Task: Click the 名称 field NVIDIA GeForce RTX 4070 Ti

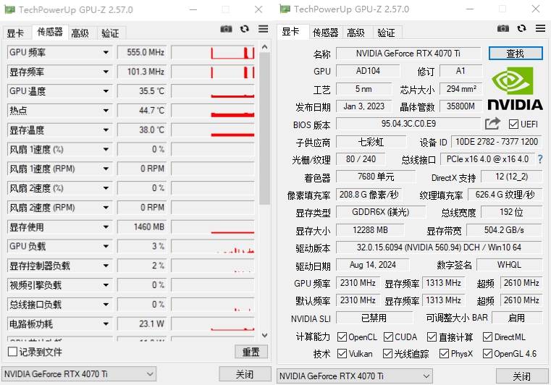Action: [x=408, y=54]
